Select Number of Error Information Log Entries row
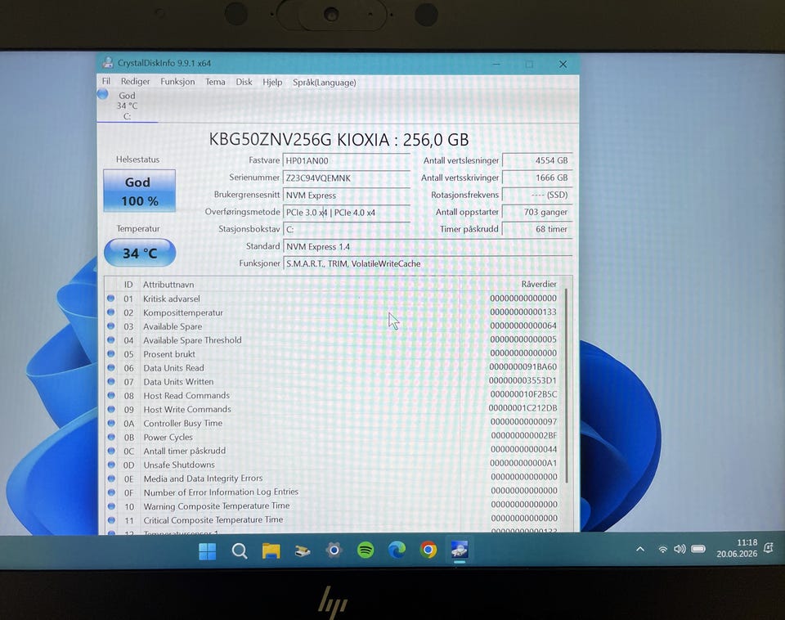 tap(333, 492)
